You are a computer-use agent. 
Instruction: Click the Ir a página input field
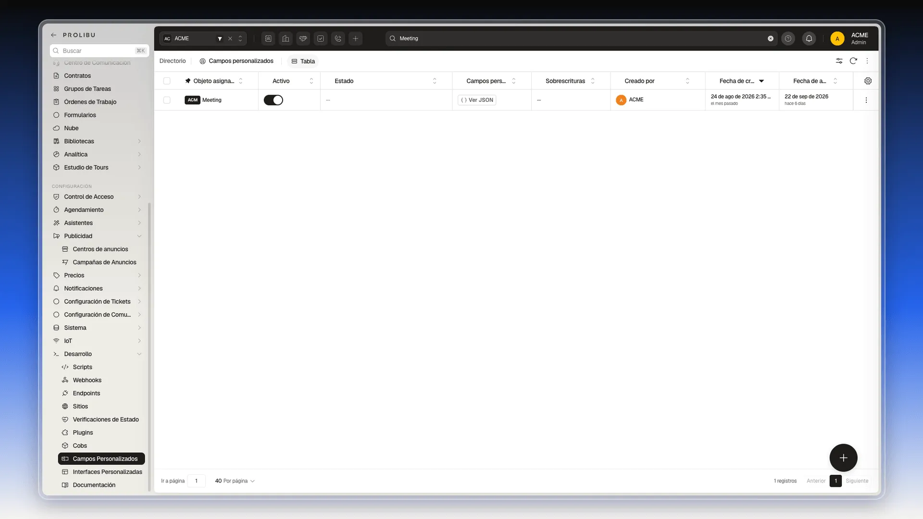(196, 481)
